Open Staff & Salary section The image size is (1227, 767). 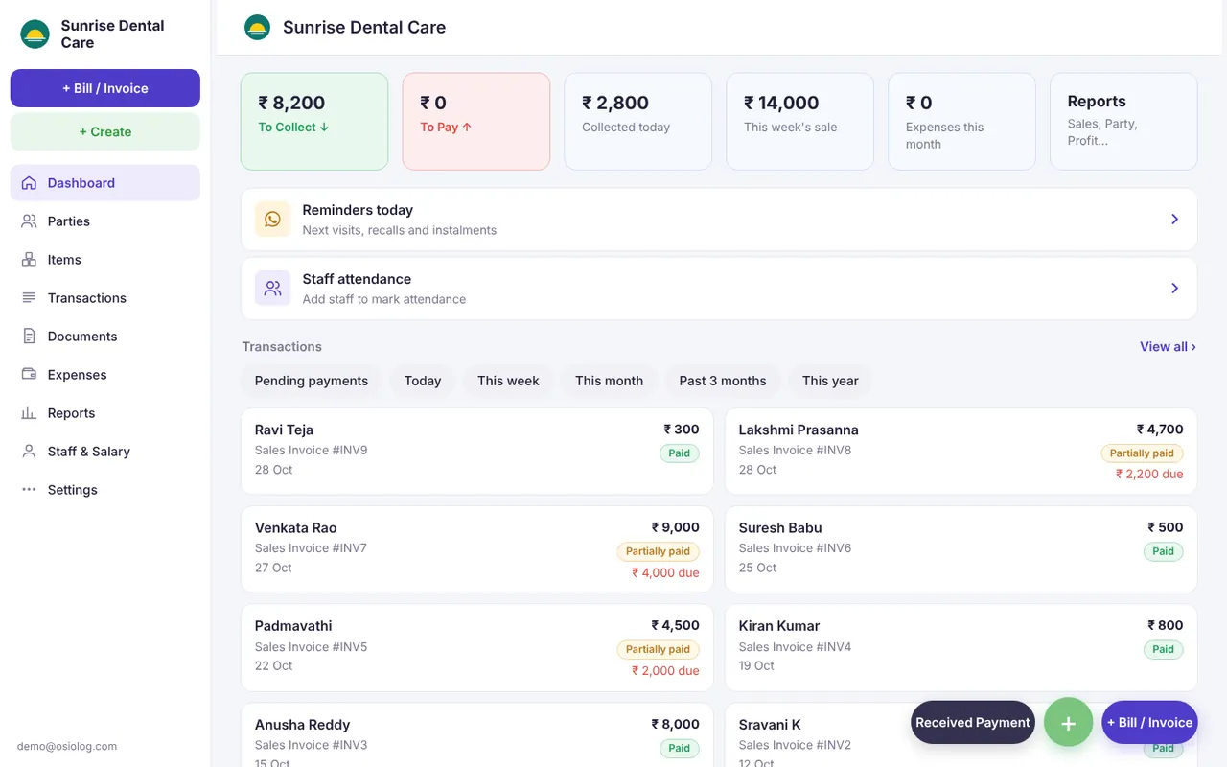[105, 452]
